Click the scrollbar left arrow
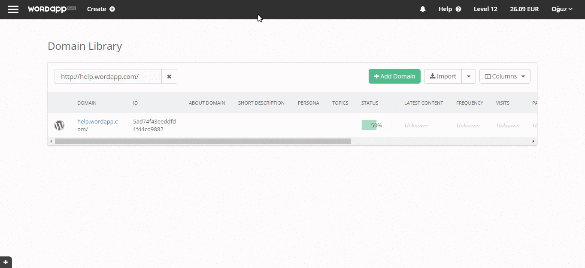Screen dimensions: 585x268 click(51, 141)
